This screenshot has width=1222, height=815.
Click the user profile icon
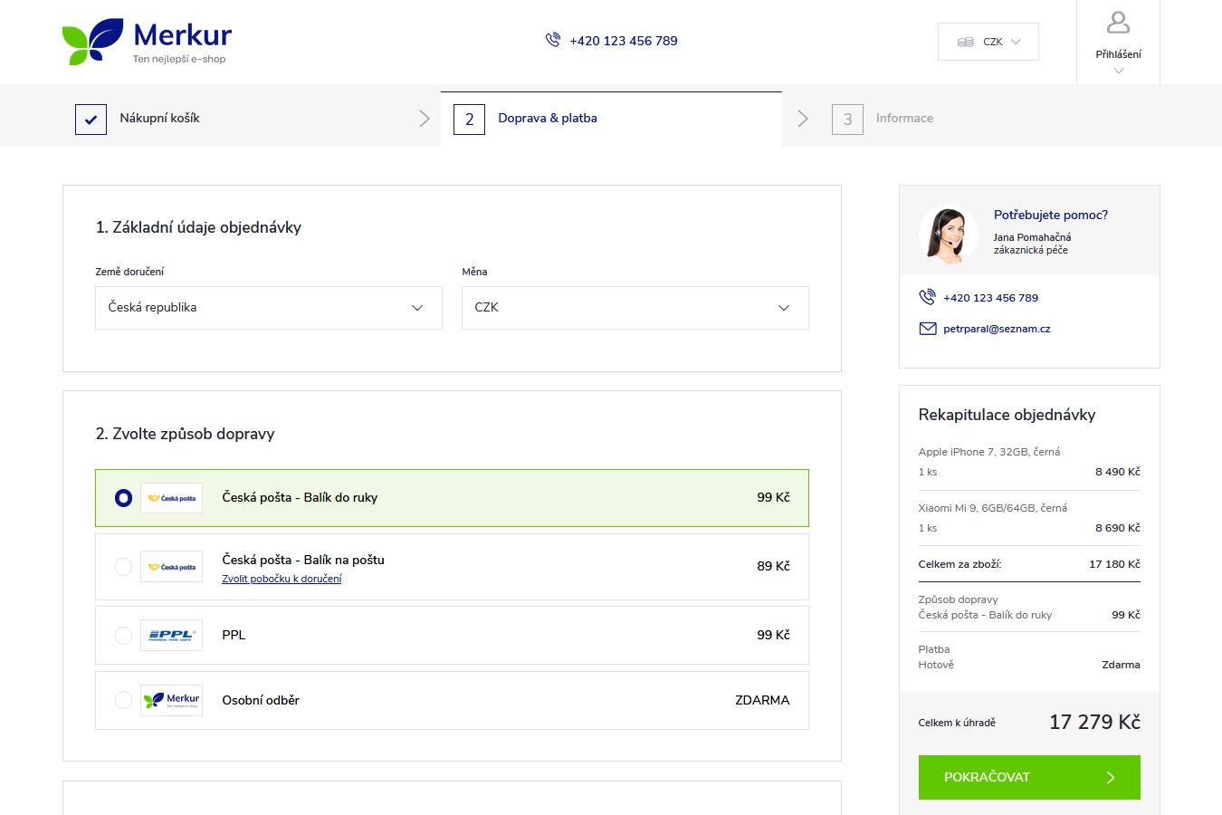[x=1118, y=22]
